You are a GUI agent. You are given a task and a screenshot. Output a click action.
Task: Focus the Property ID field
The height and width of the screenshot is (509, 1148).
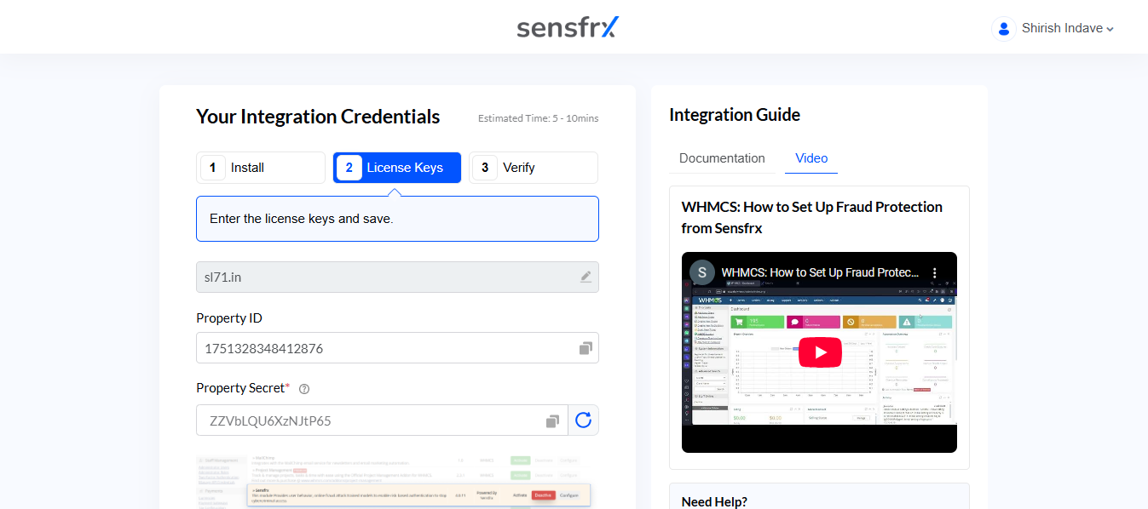coord(397,348)
